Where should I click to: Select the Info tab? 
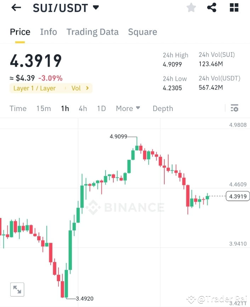pyautogui.click(x=49, y=32)
